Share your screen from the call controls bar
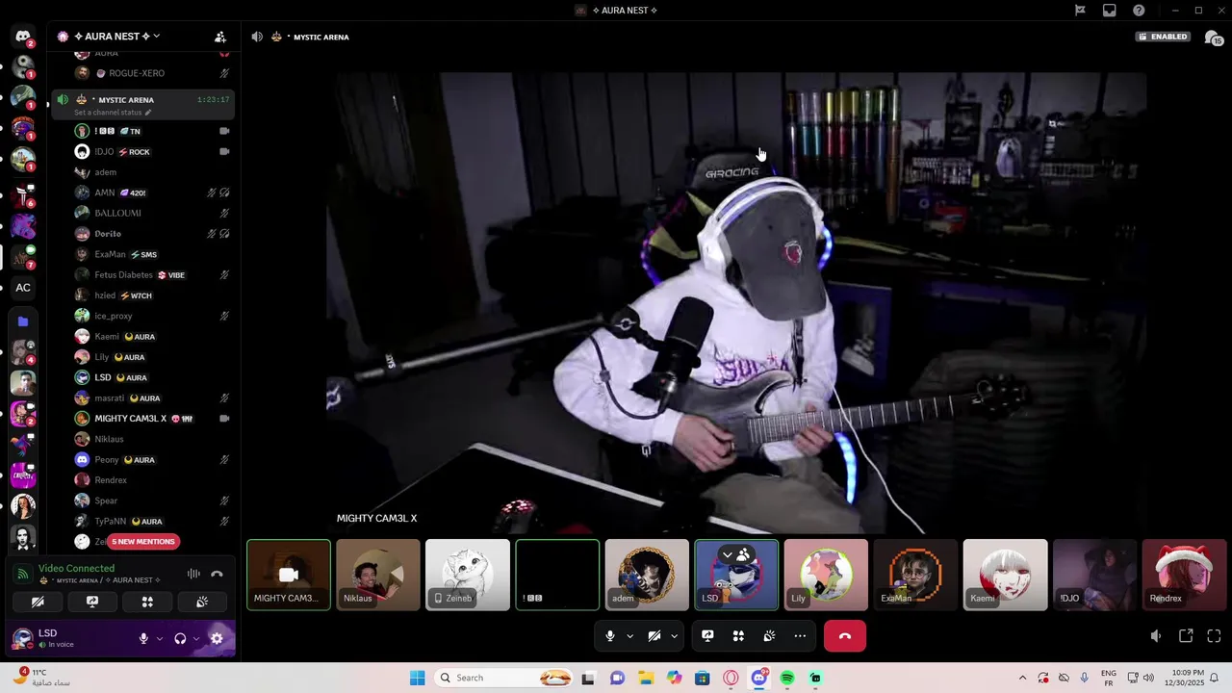Image resolution: width=1232 pixels, height=693 pixels. point(707,636)
